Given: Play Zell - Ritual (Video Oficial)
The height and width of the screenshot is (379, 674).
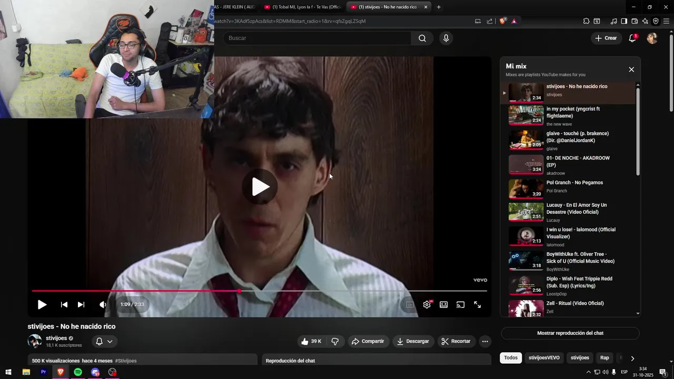Looking at the screenshot, I should [x=568, y=309].
